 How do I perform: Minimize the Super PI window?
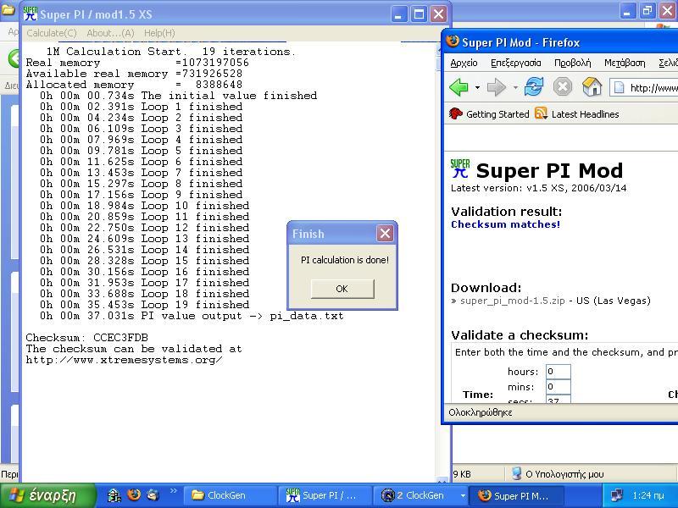coord(398,14)
